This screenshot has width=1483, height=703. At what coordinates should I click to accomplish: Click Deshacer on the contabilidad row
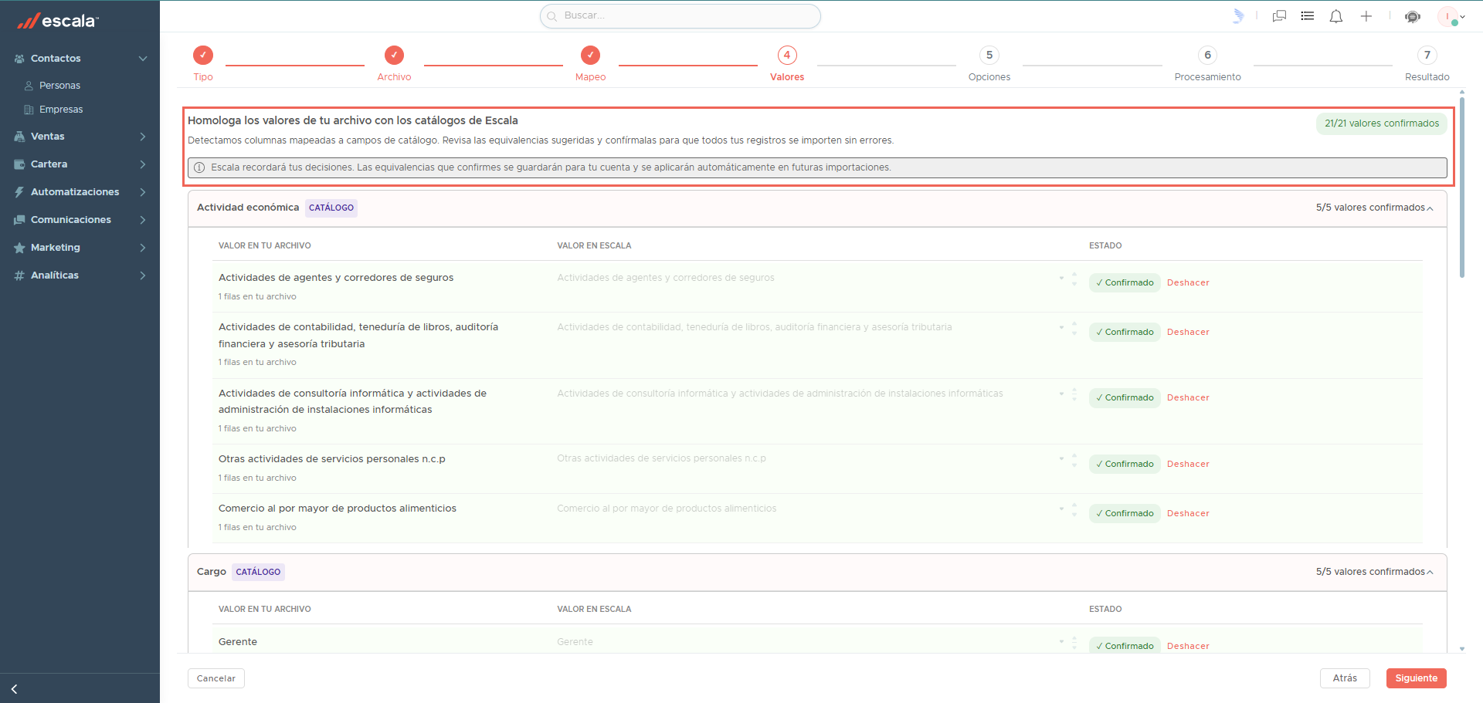tap(1188, 333)
